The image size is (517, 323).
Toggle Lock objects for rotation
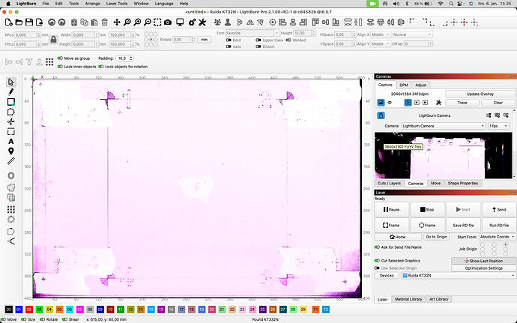click(x=101, y=67)
